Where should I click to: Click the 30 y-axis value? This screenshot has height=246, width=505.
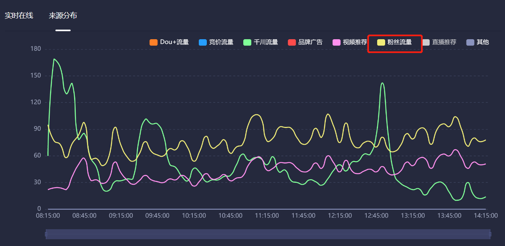point(37,182)
